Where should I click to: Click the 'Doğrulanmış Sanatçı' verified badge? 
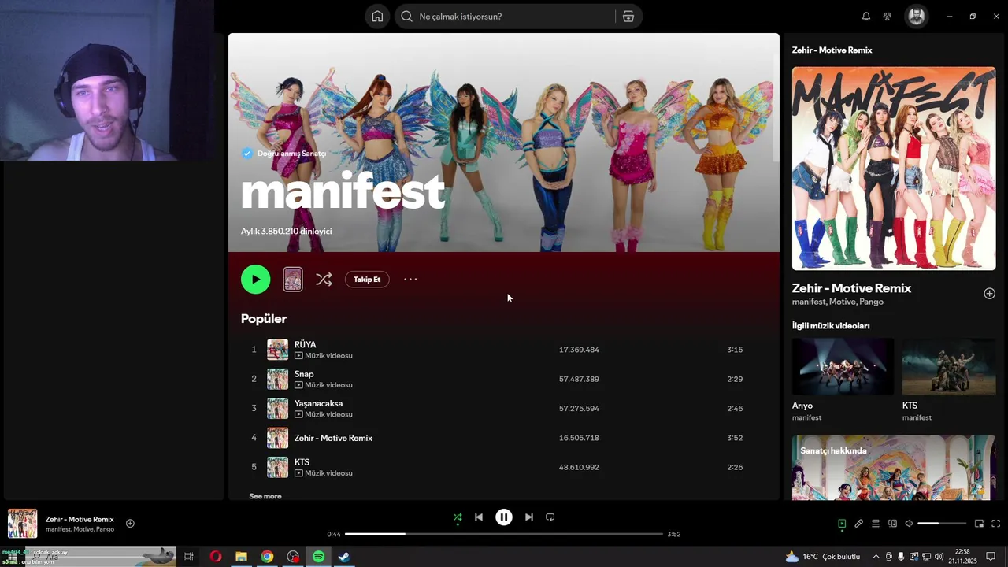tap(283, 154)
